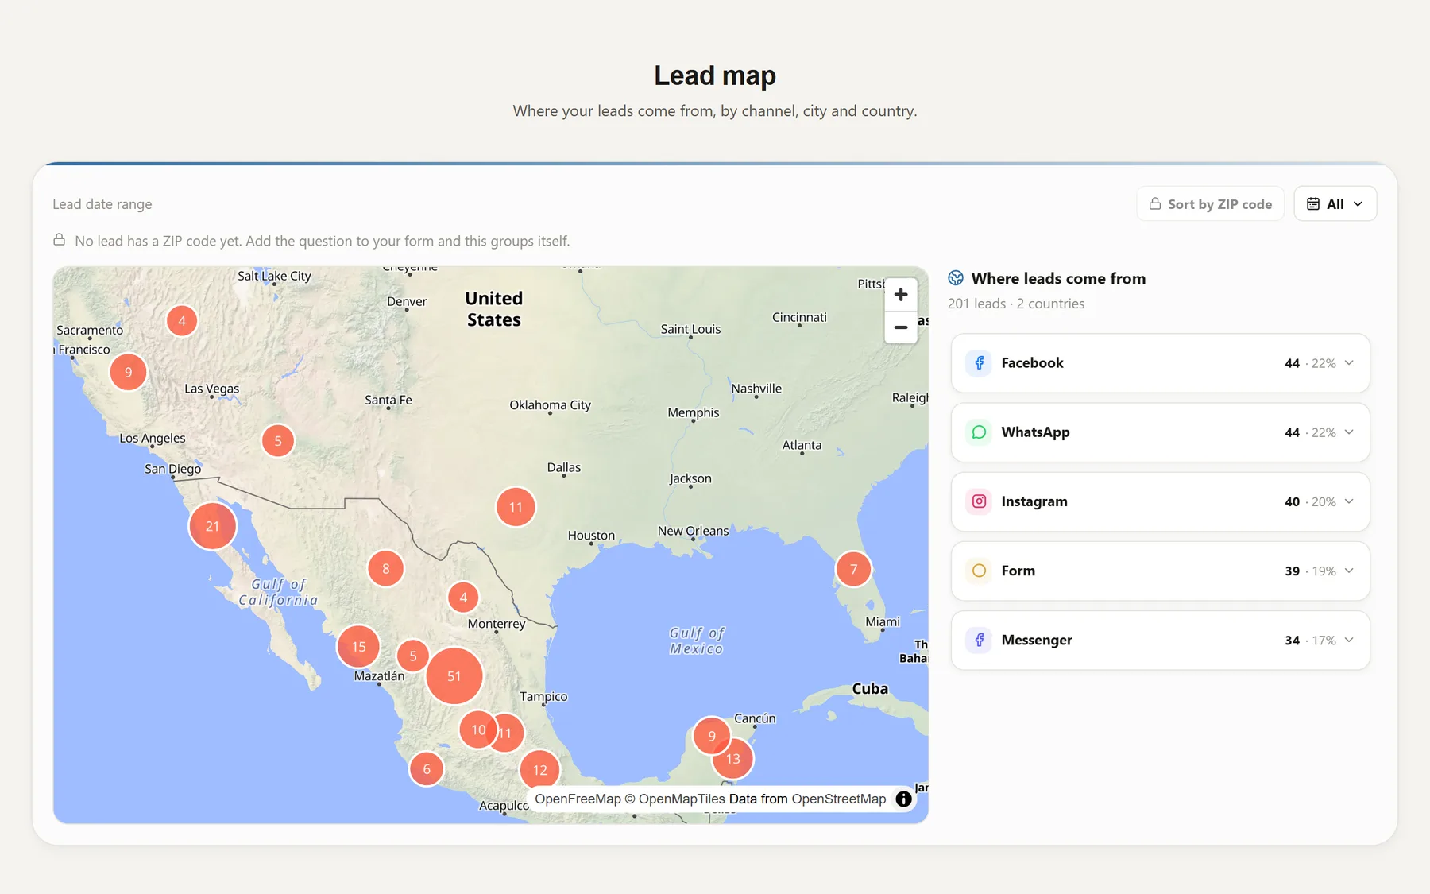Click the Messenger lead count 34 · 17%
This screenshot has width=1430, height=894.
[1310, 640]
